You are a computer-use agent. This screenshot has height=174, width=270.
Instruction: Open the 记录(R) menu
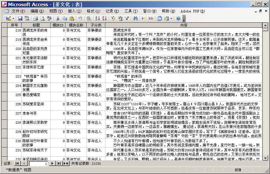coord(112,11)
